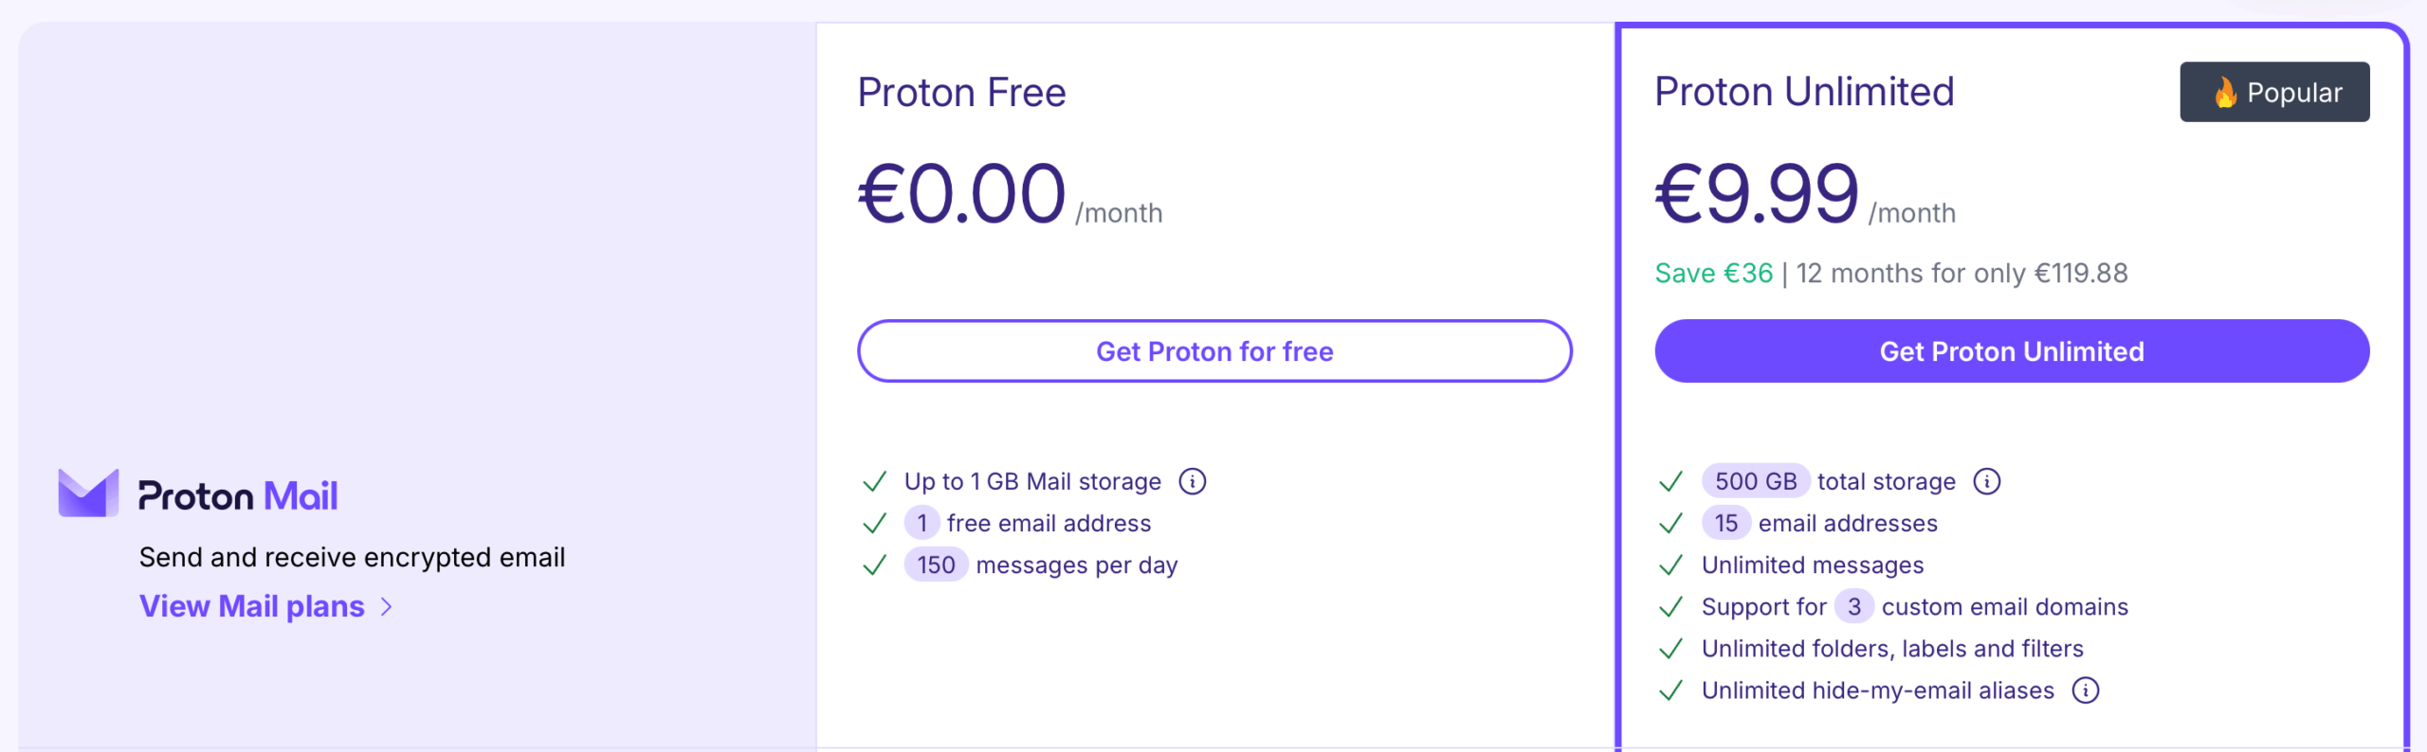The height and width of the screenshot is (752, 2427).
Task: Click Get Proton Unlimited
Action: 2010,350
